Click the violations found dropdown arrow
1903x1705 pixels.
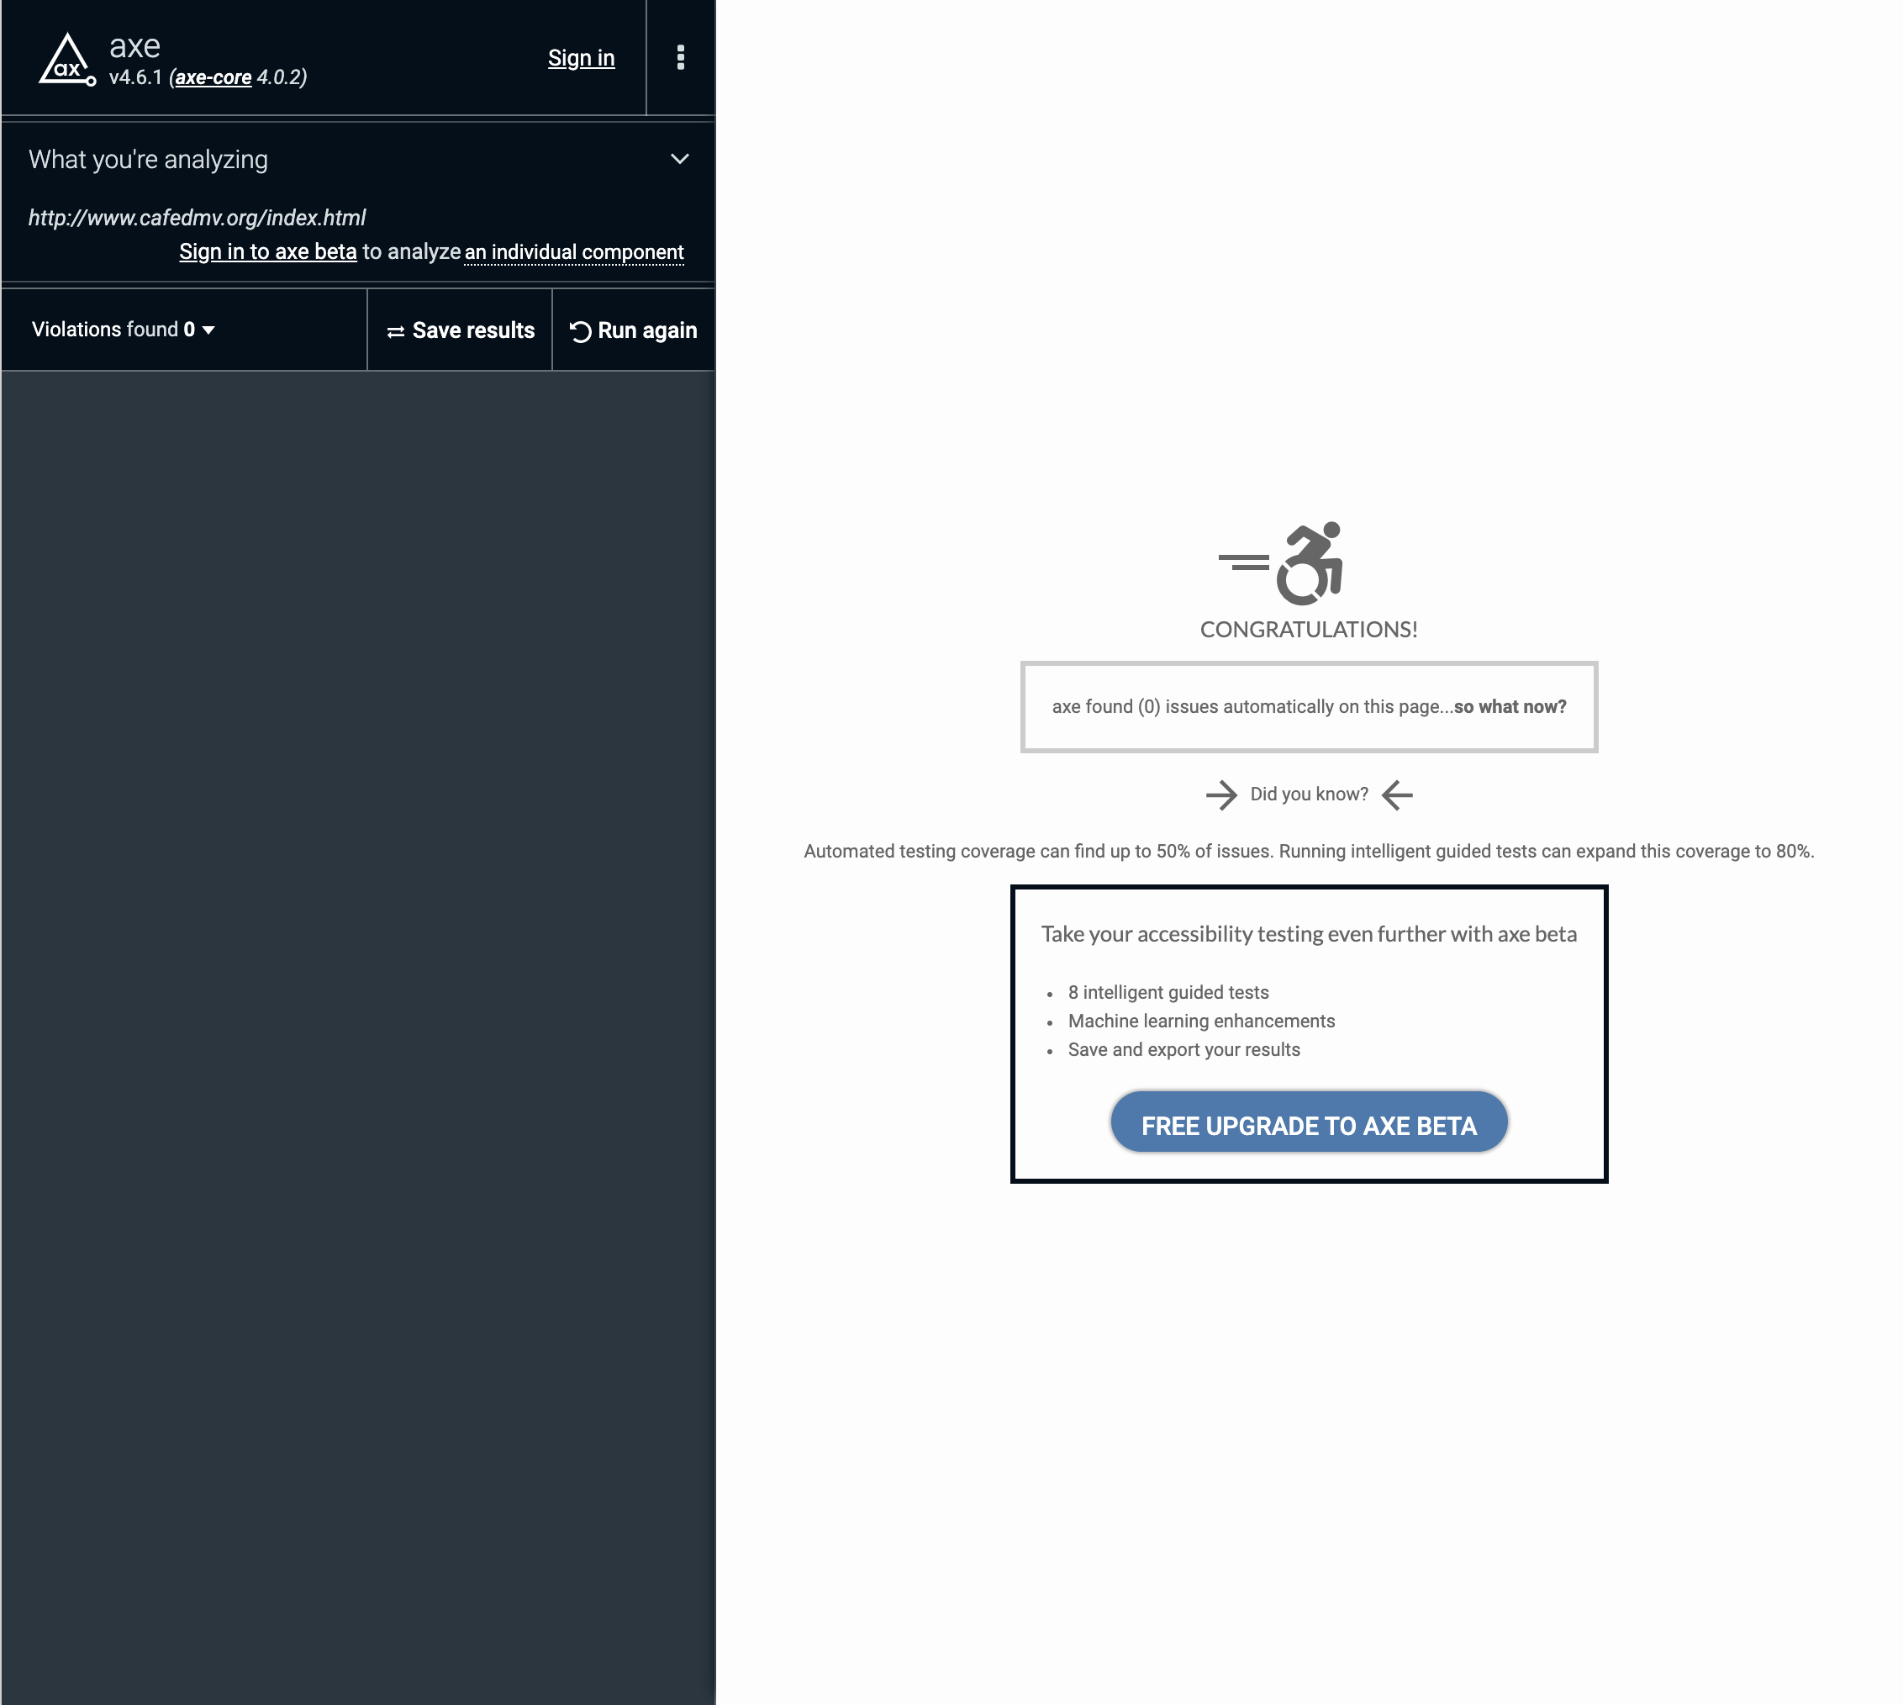209,330
